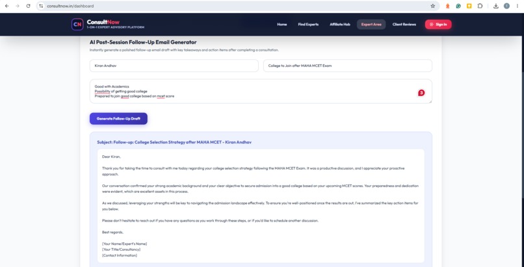Open the yellow Keep notes extension icon
The height and width of the screenshot is (267, 524).
(x=469, y=6)
